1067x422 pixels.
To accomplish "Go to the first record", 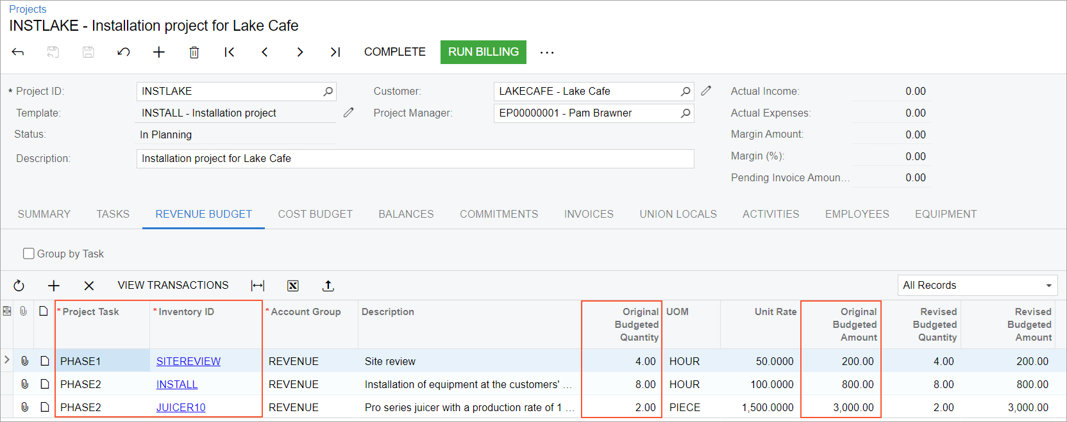I will pyautogui.click(x=229, y=52).
